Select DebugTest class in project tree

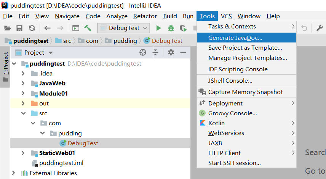[x=83, y=143]
